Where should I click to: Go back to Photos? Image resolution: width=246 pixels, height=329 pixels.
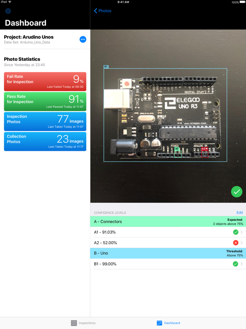point(102,11)
